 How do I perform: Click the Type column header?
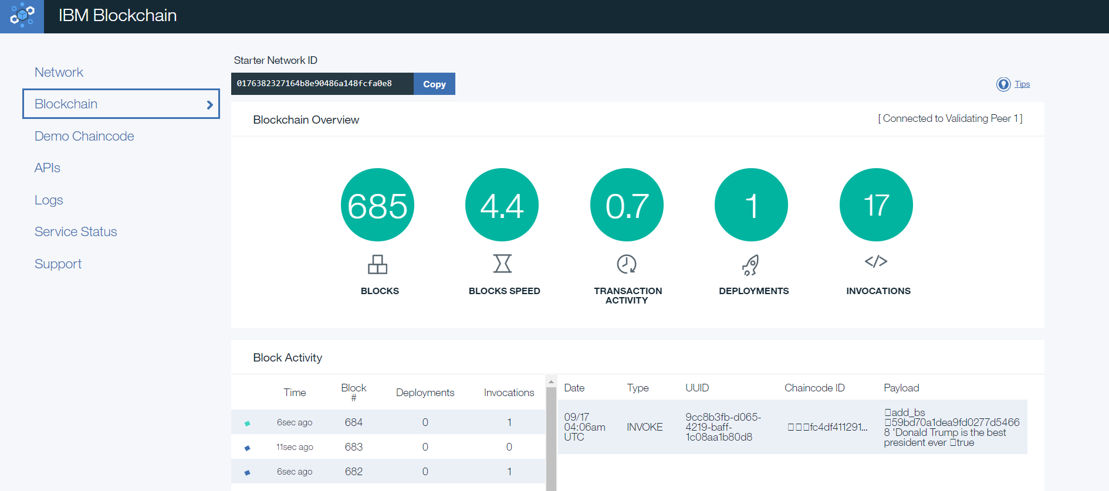pos(638,388)
